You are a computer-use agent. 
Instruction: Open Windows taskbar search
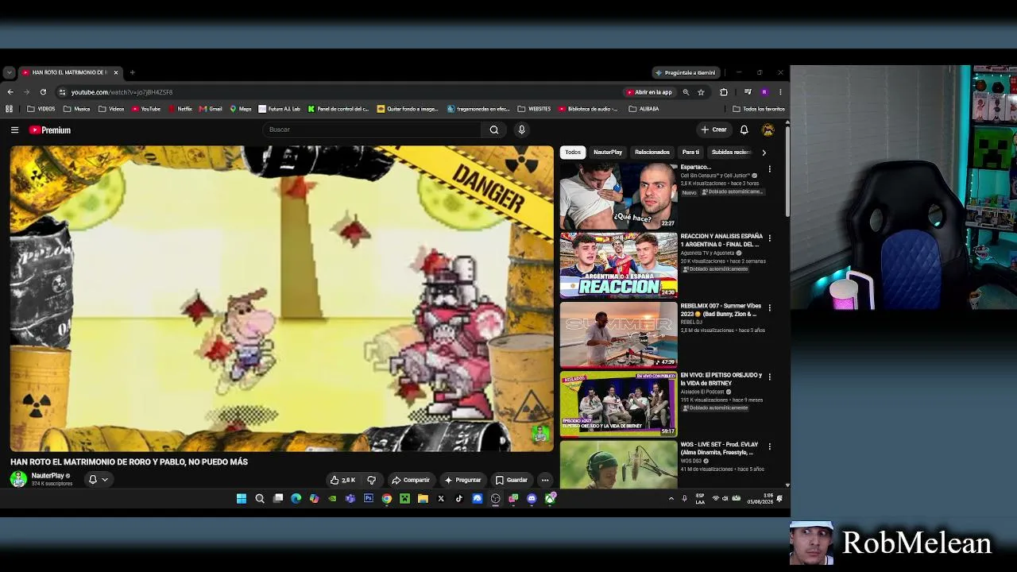[x=260, y=499]
